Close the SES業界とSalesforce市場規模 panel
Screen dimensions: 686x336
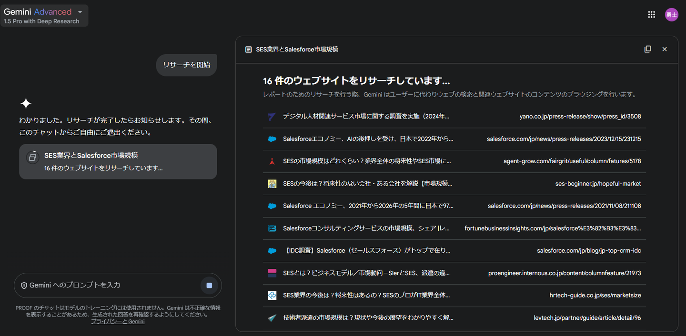coord(665,49)
